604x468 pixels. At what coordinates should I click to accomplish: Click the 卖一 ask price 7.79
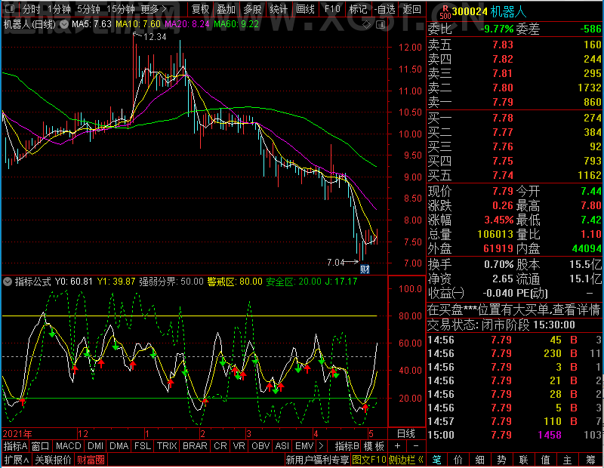pos(503,102)
